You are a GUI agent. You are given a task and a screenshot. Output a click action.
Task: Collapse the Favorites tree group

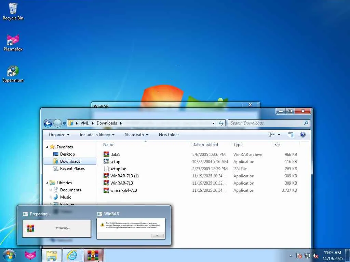47,147
